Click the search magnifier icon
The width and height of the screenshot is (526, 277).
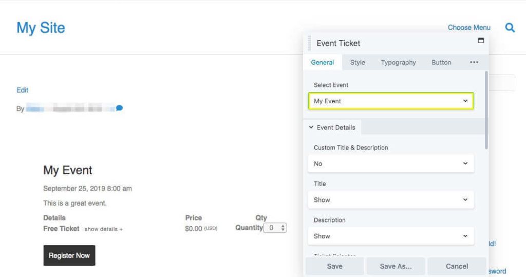510,28
